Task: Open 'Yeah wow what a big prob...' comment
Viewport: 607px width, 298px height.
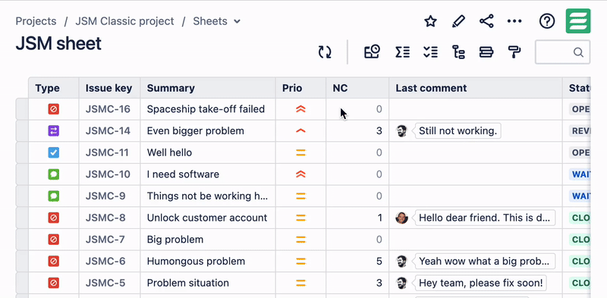Action: (x=485, y=261)
